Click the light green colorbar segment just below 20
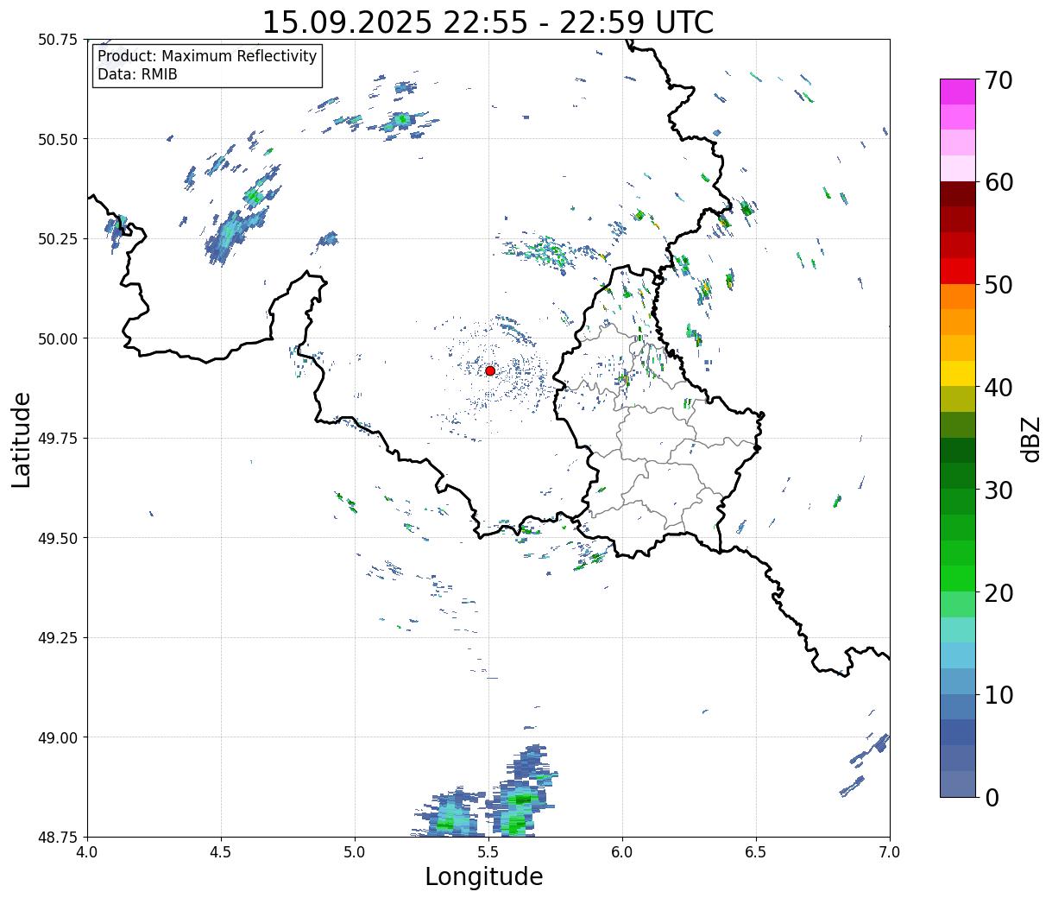Image resolution: width=1052 pixels, height=898 pixels. pos(958,604)
